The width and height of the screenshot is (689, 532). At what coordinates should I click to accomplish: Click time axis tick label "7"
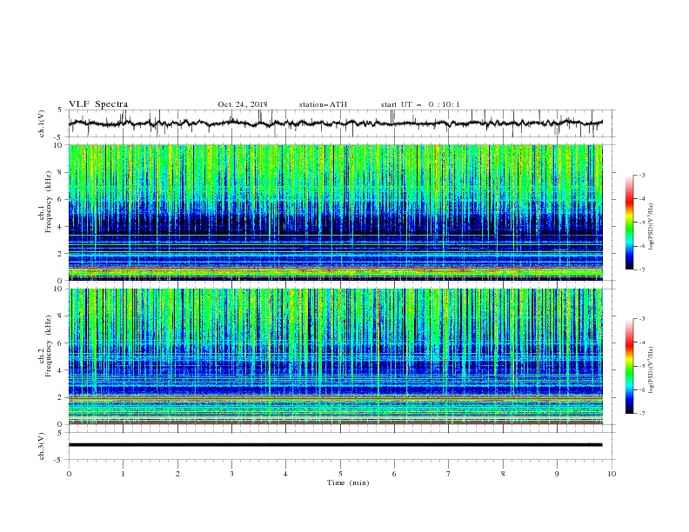(x=449, y=474)
